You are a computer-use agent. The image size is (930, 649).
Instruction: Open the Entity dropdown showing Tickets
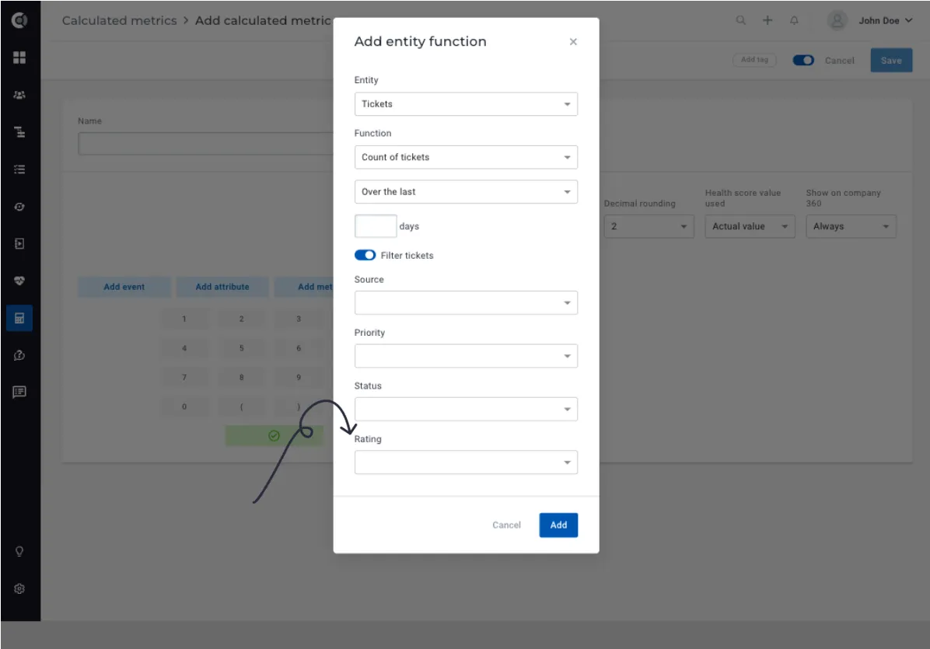click(467, 104)
